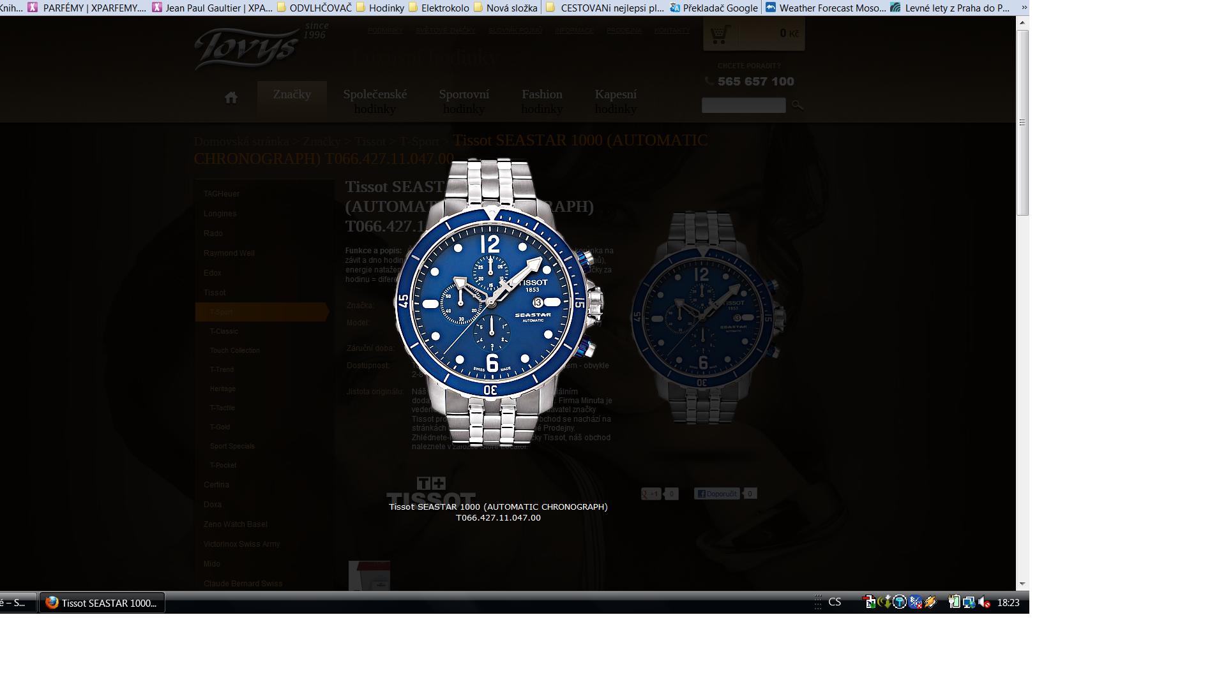This screenshot has width=1226, height=689.
Task: Click the CS language indicator
Action: pos(835,602)
